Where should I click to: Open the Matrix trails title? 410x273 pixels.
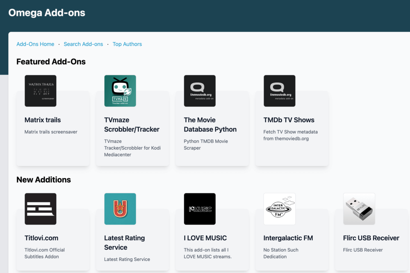[43, 120]
